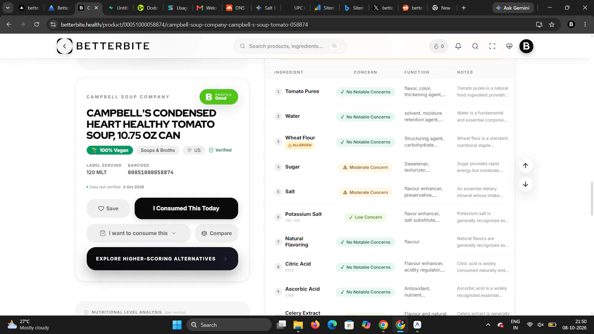This screenshot has width=594, height=334.
Task: Jump up with the up arrow button
Action: click(525, 166)
